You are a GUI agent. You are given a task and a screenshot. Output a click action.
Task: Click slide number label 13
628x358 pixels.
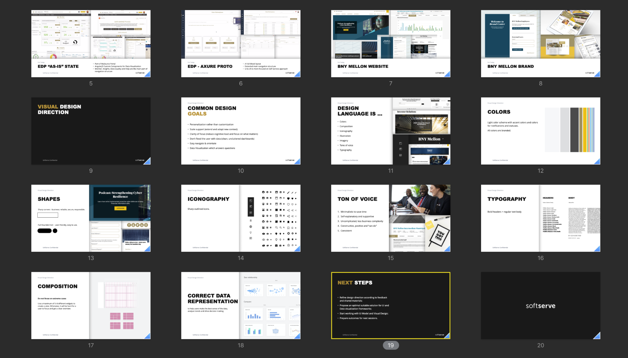pyautogui.click(x=91, y=258)
